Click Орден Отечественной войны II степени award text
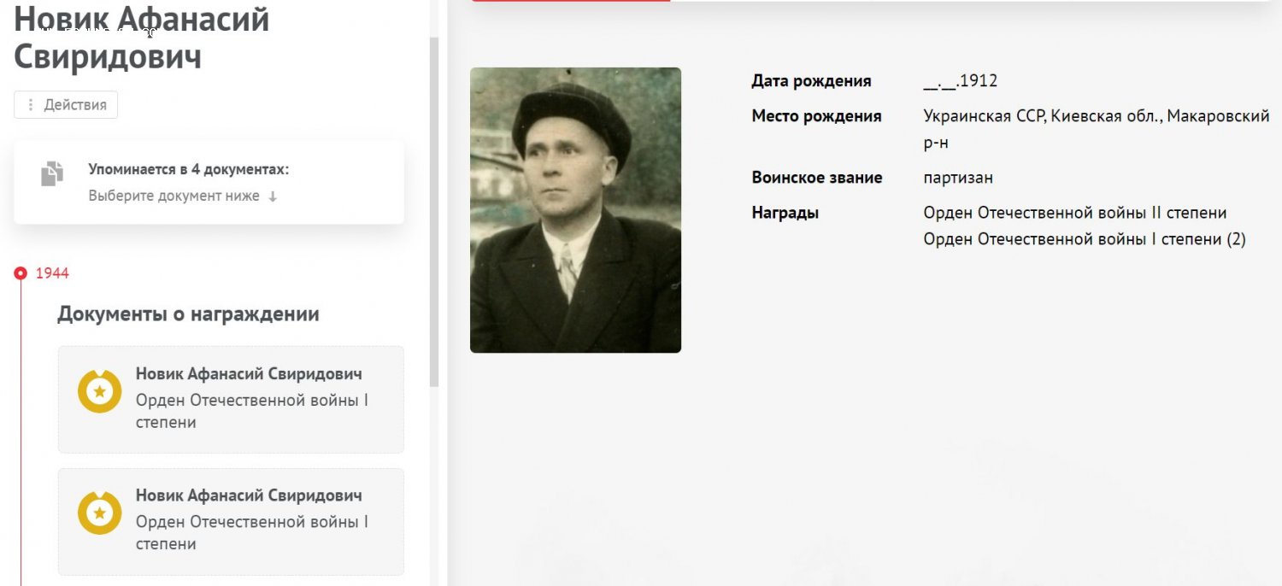This screenshot has width=1282, height=586. pos(1075,213)
